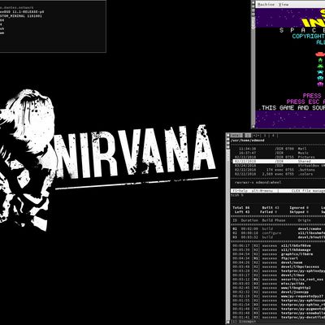Click the COPYRIGHT line in Space Invaders

coord(309,37)
